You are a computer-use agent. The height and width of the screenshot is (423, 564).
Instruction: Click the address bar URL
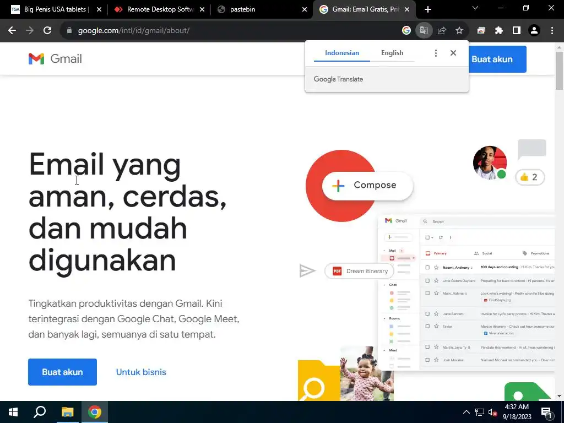(x=134, y=31)
